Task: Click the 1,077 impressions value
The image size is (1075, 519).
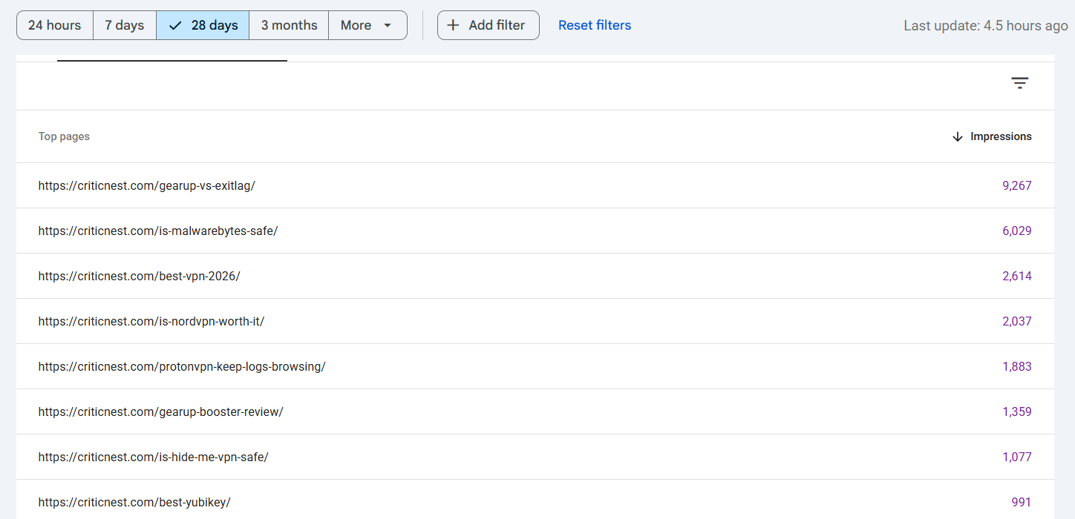Action: click(x=1017, y=457)
